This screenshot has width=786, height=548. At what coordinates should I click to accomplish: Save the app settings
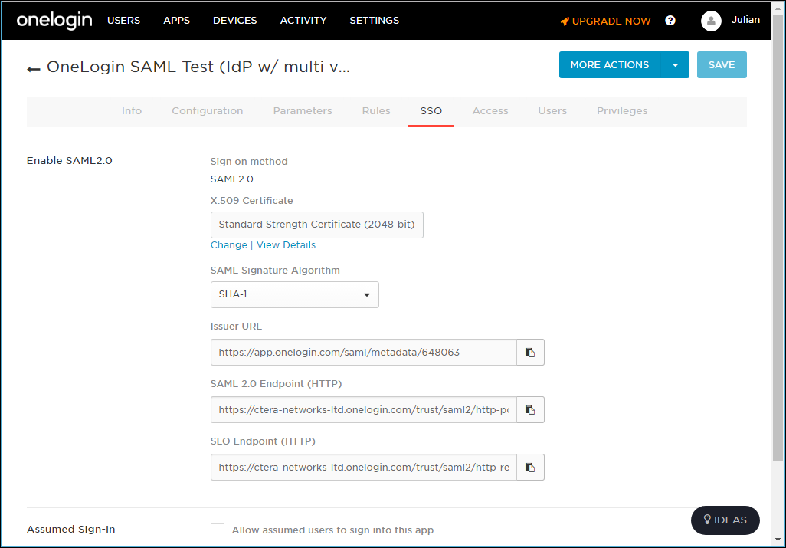722,65
